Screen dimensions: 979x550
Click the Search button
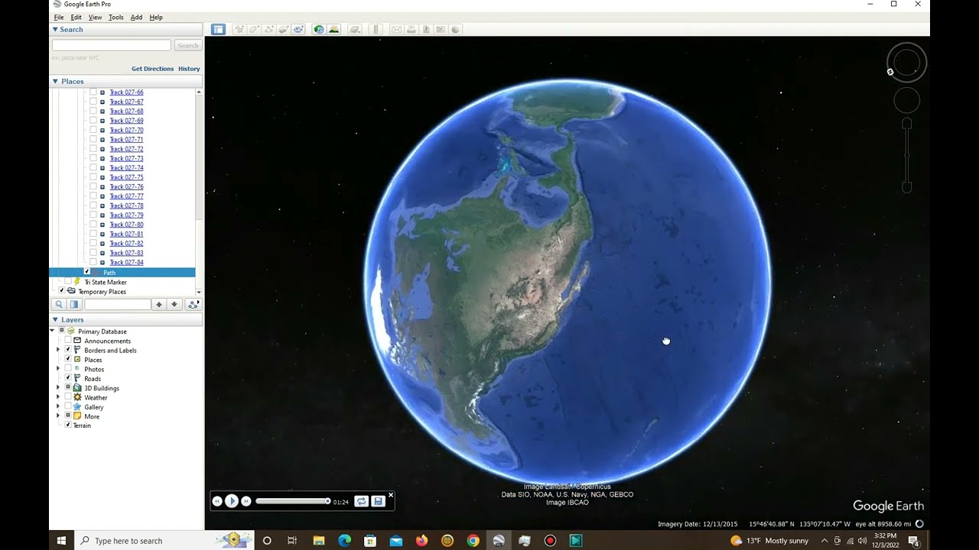point(187,46)
